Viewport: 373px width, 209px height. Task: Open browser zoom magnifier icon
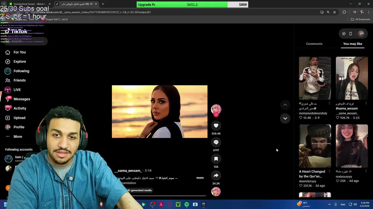[x=328, y=12]
